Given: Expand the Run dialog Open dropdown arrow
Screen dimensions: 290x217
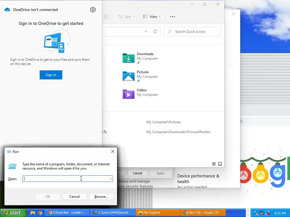Looking at the screenshot, I should [x=110, y=179].
